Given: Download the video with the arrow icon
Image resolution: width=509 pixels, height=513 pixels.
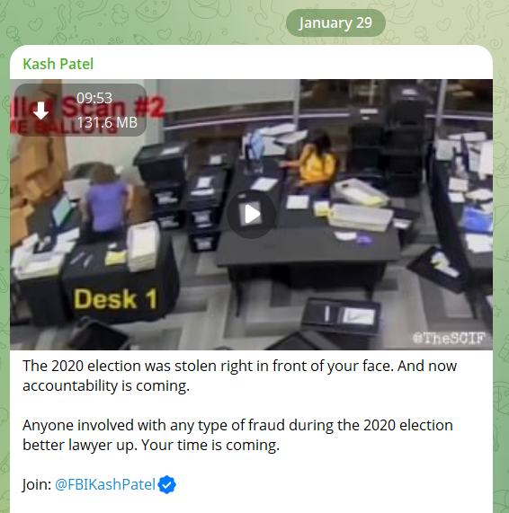Looking at the screenshot, I should coord(41,111).
